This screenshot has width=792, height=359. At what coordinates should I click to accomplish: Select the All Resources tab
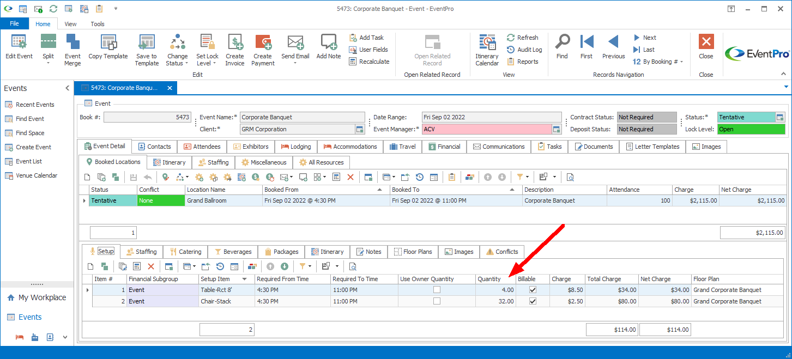click(x=321, y=162)
